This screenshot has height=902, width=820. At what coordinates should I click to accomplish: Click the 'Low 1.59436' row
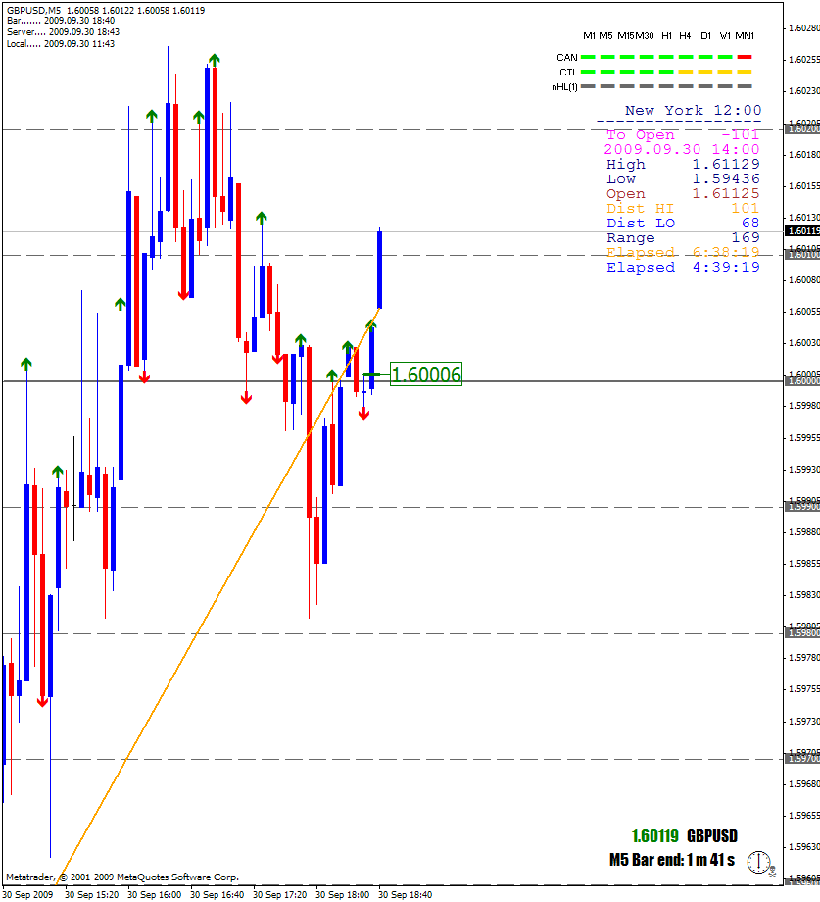(x=683, y=178)
